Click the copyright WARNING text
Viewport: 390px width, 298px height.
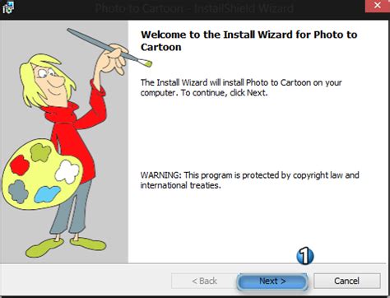[x=249, y=180]
